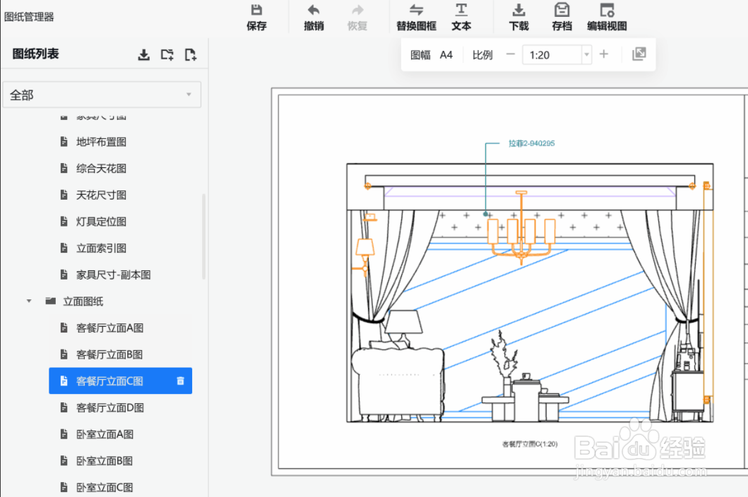The height and width of the screenshot is (497, 748).
Task: Open 卧室立面C图 drawing
Action: pos(105,487)
